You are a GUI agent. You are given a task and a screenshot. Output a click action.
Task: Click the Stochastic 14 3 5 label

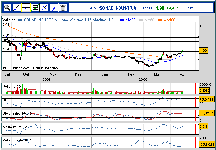coord(17,113)
